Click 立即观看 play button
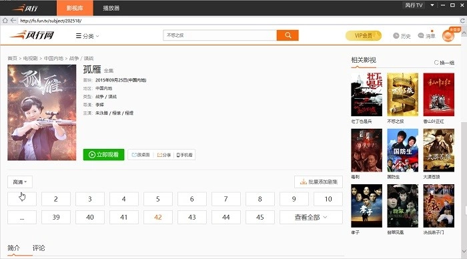The image size is (467, 259). [x=103, y=155]
